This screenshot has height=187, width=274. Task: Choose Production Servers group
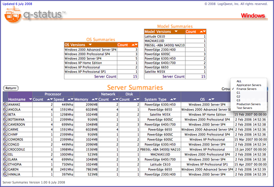click(249, 104)
